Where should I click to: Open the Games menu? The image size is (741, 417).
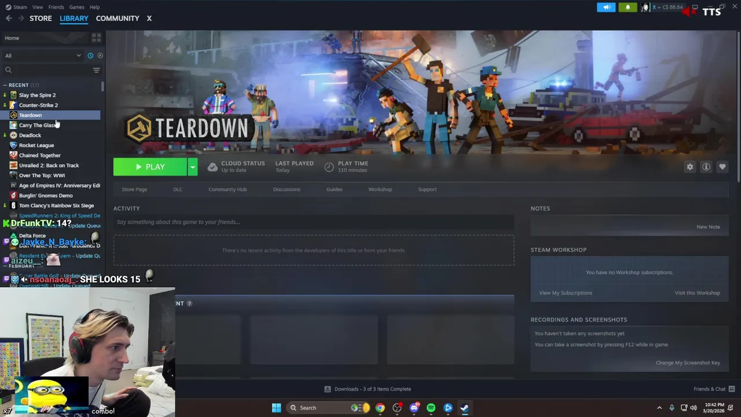point(76,7)
